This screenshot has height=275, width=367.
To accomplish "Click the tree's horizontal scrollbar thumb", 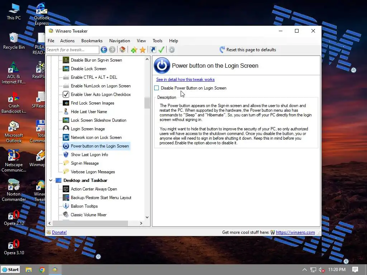I will pos(90,223).
